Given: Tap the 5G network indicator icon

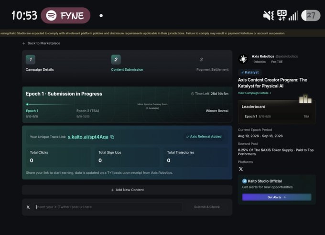Looking at the screenshot, I should [x=282, y=15].
